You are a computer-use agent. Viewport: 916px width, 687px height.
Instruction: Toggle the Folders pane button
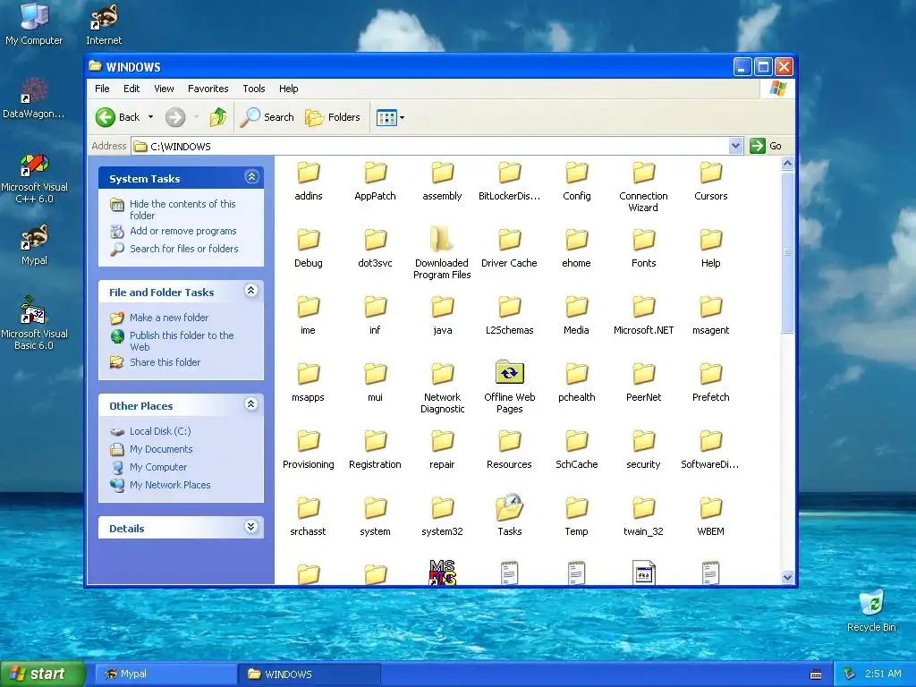pos(333,117)
